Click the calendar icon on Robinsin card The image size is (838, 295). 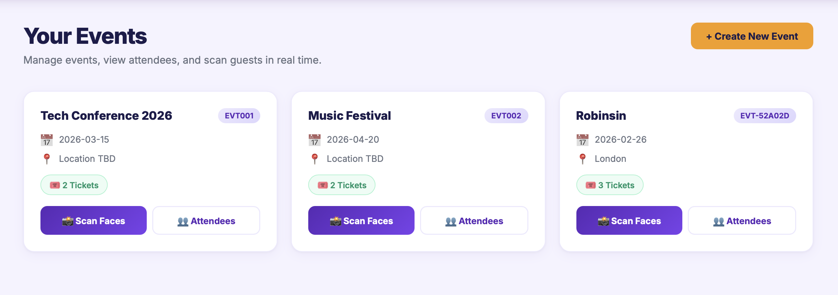[x=582, y=140]
